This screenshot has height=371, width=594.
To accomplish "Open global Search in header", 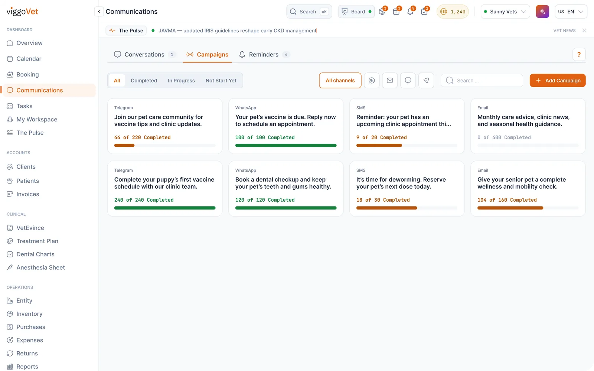I will 309,12.
